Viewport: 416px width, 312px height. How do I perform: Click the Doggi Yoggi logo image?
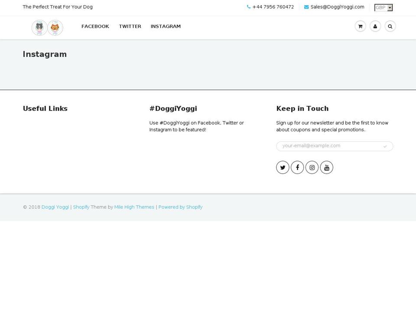click(x=47, y=28)
